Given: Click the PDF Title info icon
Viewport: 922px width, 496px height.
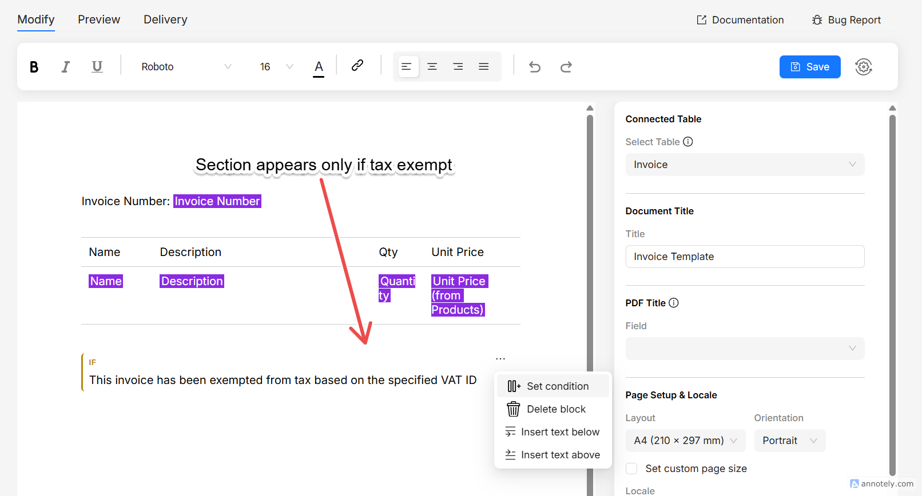Looking at the screenshot, I should coord(674,303).
